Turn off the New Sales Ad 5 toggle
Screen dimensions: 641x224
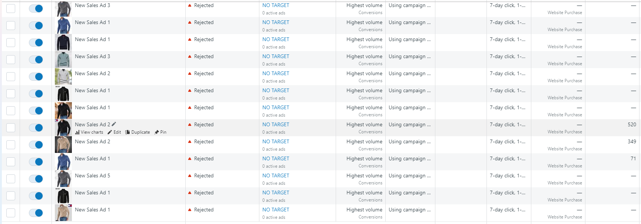(x=36, y=179)
